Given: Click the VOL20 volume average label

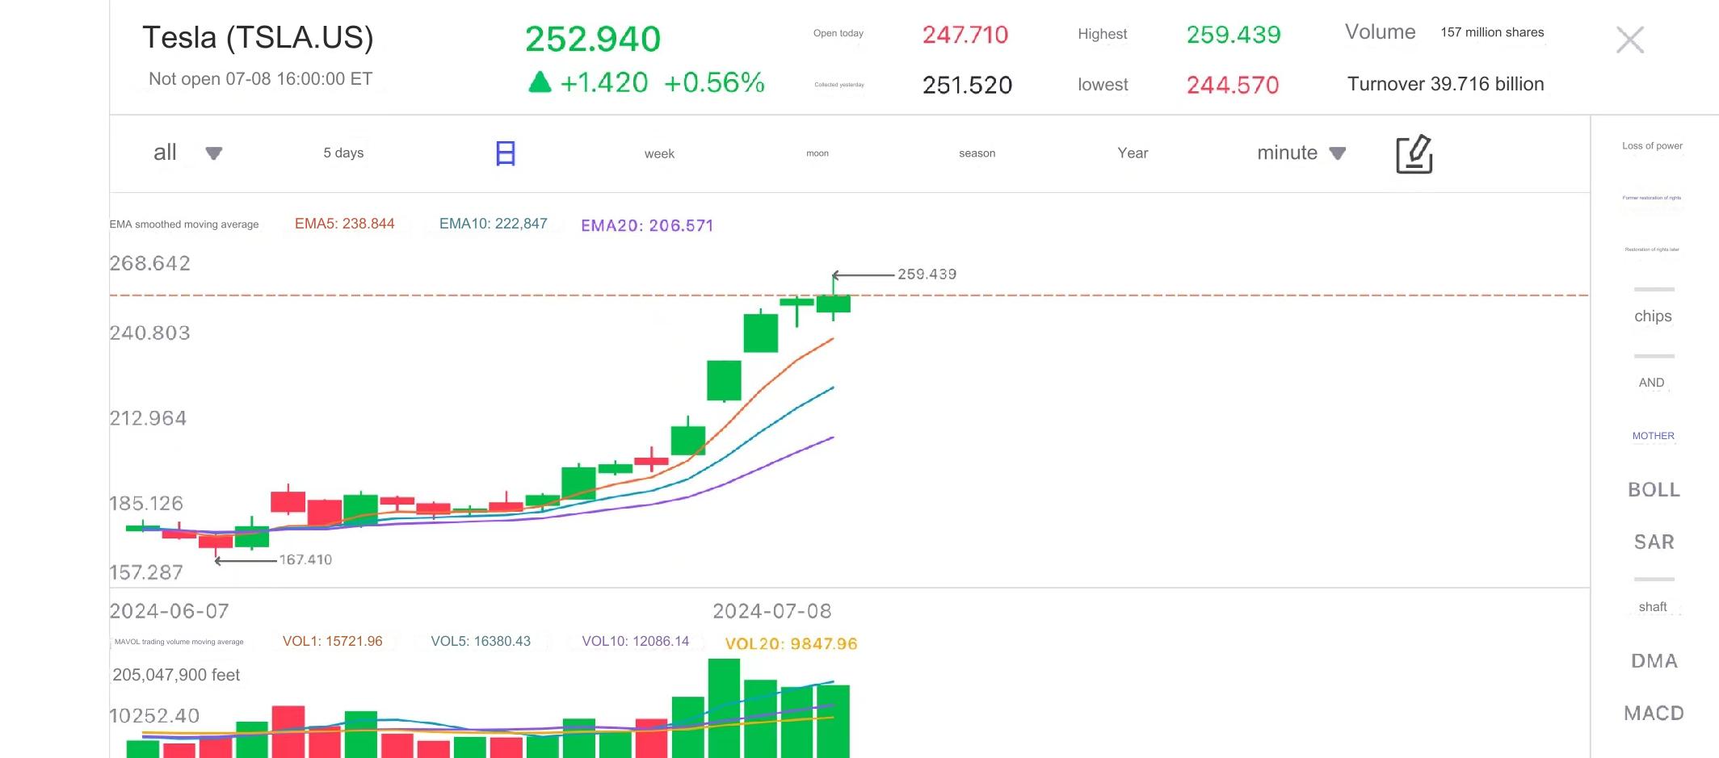Looking at the screenshot, I should [791, 643].
